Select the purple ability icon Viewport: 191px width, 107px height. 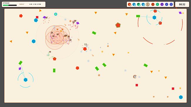162,4
